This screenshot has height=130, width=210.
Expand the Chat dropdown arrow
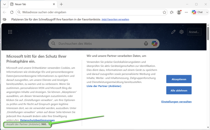(x=207, y=12)
